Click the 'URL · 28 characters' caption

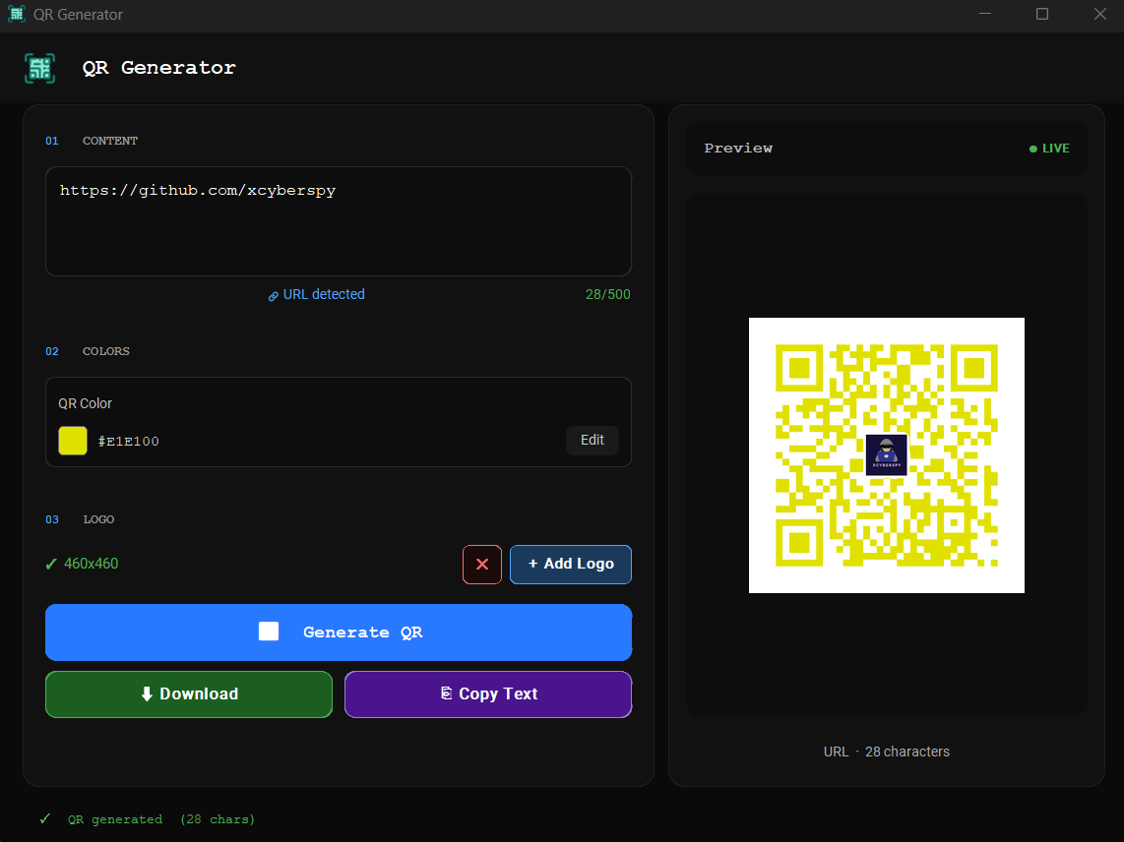pyautogui.click(x=887, y=752)
